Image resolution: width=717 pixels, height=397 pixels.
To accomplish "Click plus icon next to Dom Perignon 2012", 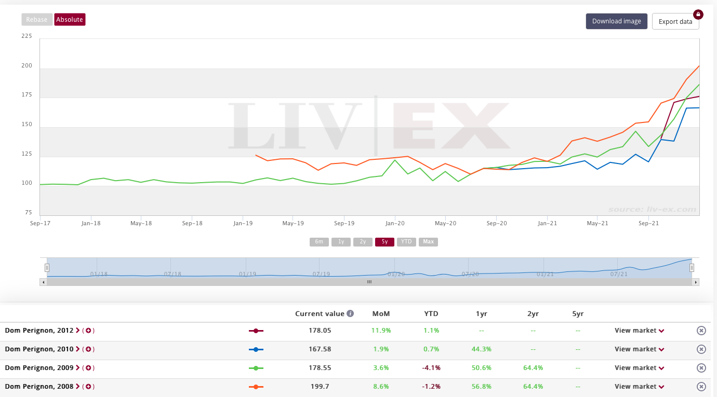I will [88, 331].
